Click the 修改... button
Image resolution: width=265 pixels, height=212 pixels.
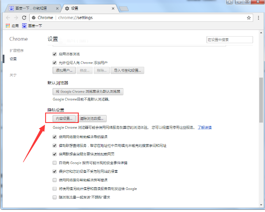tap(84, 71)
